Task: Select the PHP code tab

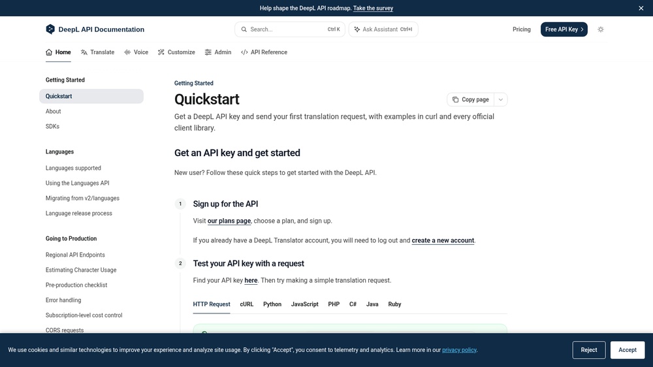Action: 334,304
